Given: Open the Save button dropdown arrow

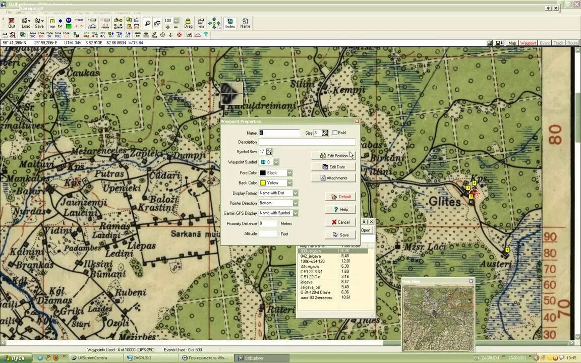Looking at the screenshot, I should (42, 21).
